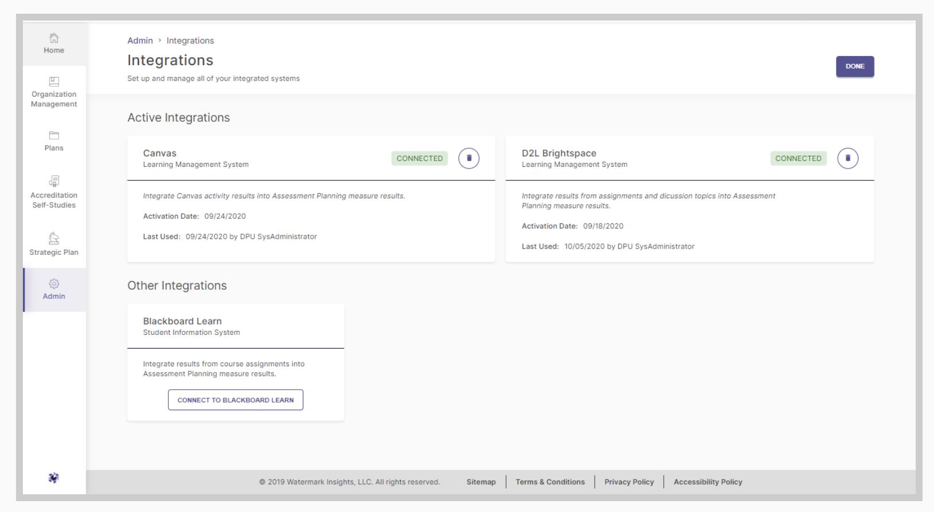This screenshot has width=934, height=512.
Task: Click the Integrations breadcrumb item
Action: pyautogui.click(x=190, y=41)
